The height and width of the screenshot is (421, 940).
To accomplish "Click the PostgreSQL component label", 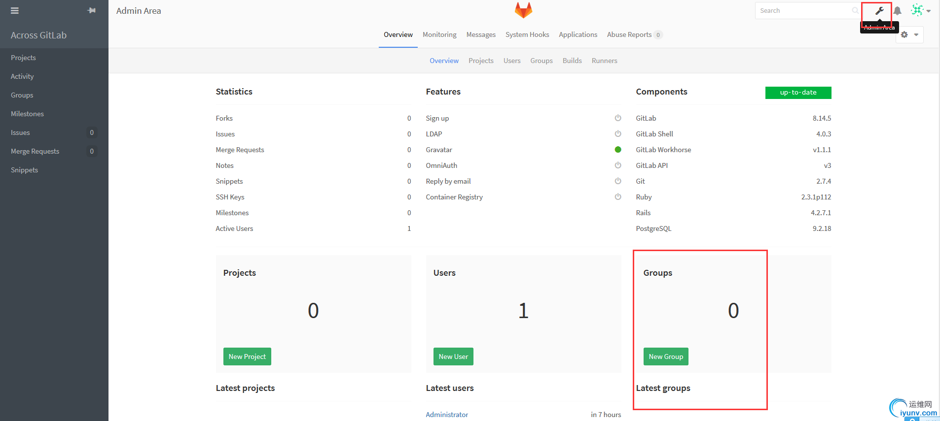I will click(x=653, y=228).
